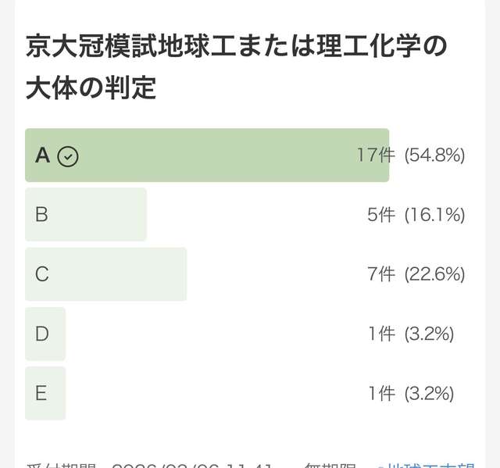Select the option C result bar
This screenshot has height=468, width=500.
pos(105,274)
